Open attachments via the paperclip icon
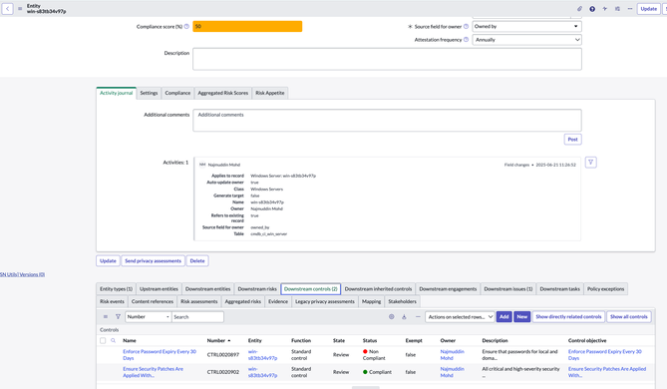Viewport: 667px width, 389px height. (579, 9)
